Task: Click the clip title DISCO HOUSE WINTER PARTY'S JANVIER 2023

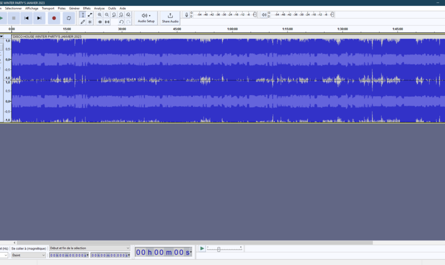Action: click(x=47, y=36)
